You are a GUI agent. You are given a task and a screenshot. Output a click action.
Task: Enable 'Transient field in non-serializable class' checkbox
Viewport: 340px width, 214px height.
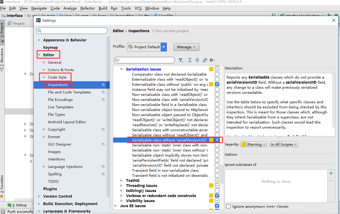tap(217, 170)
